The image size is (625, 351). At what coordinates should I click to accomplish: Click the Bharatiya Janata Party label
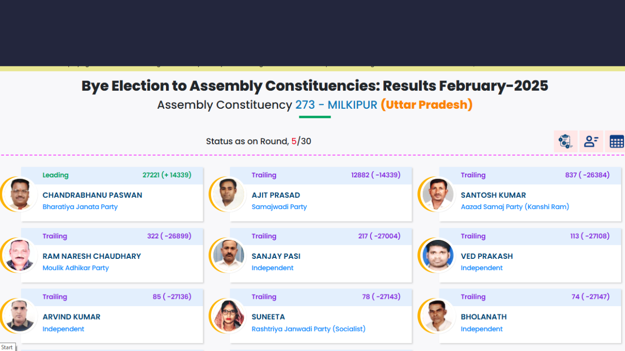tap(80, 207)
